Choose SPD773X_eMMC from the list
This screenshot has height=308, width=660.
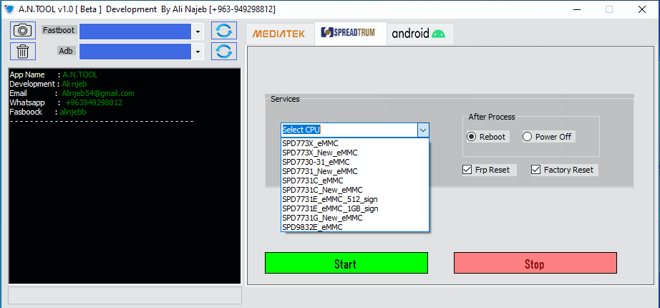[x=355, y=143]
